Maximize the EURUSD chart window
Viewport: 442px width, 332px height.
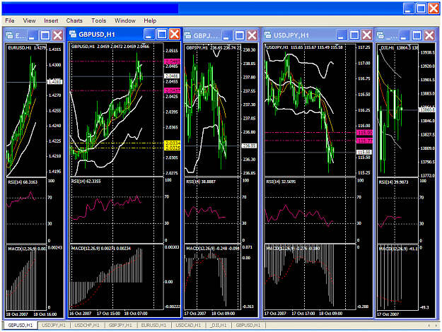45,35
